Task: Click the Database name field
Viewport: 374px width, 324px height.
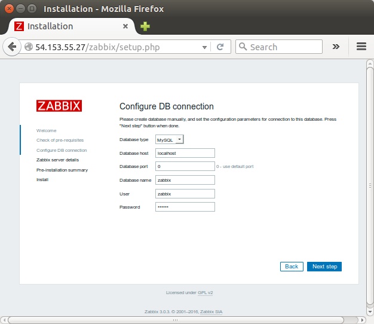Action: click(x=185, y=180)
